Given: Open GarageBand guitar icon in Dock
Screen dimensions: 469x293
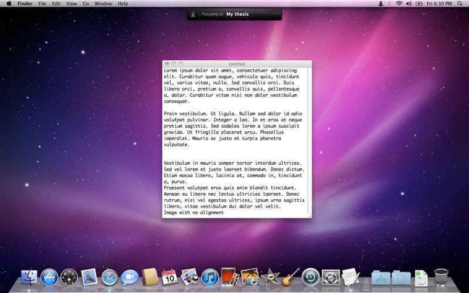Looking at the screenshot, I should [290, 277].
